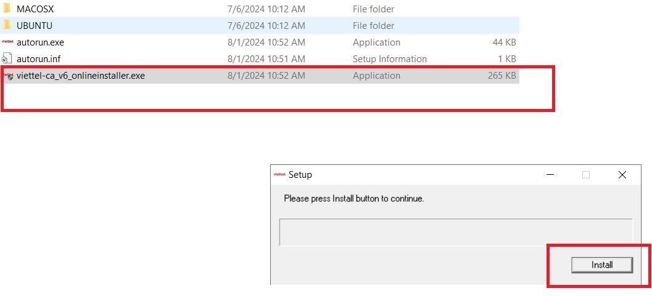Screen dimensions: 652x296
Task: Click the autorun.inf settings file icon
Action: [7, 59]
